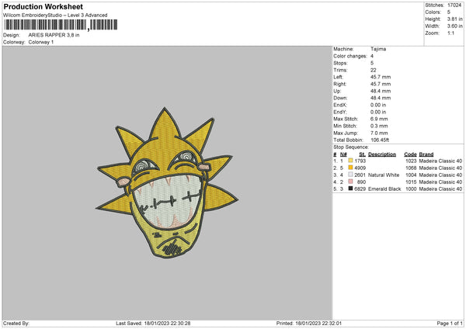The width and height of the screenshot is (466, 329).
Task: Click the Emerald Black color swatch
Action: [350, 189]
